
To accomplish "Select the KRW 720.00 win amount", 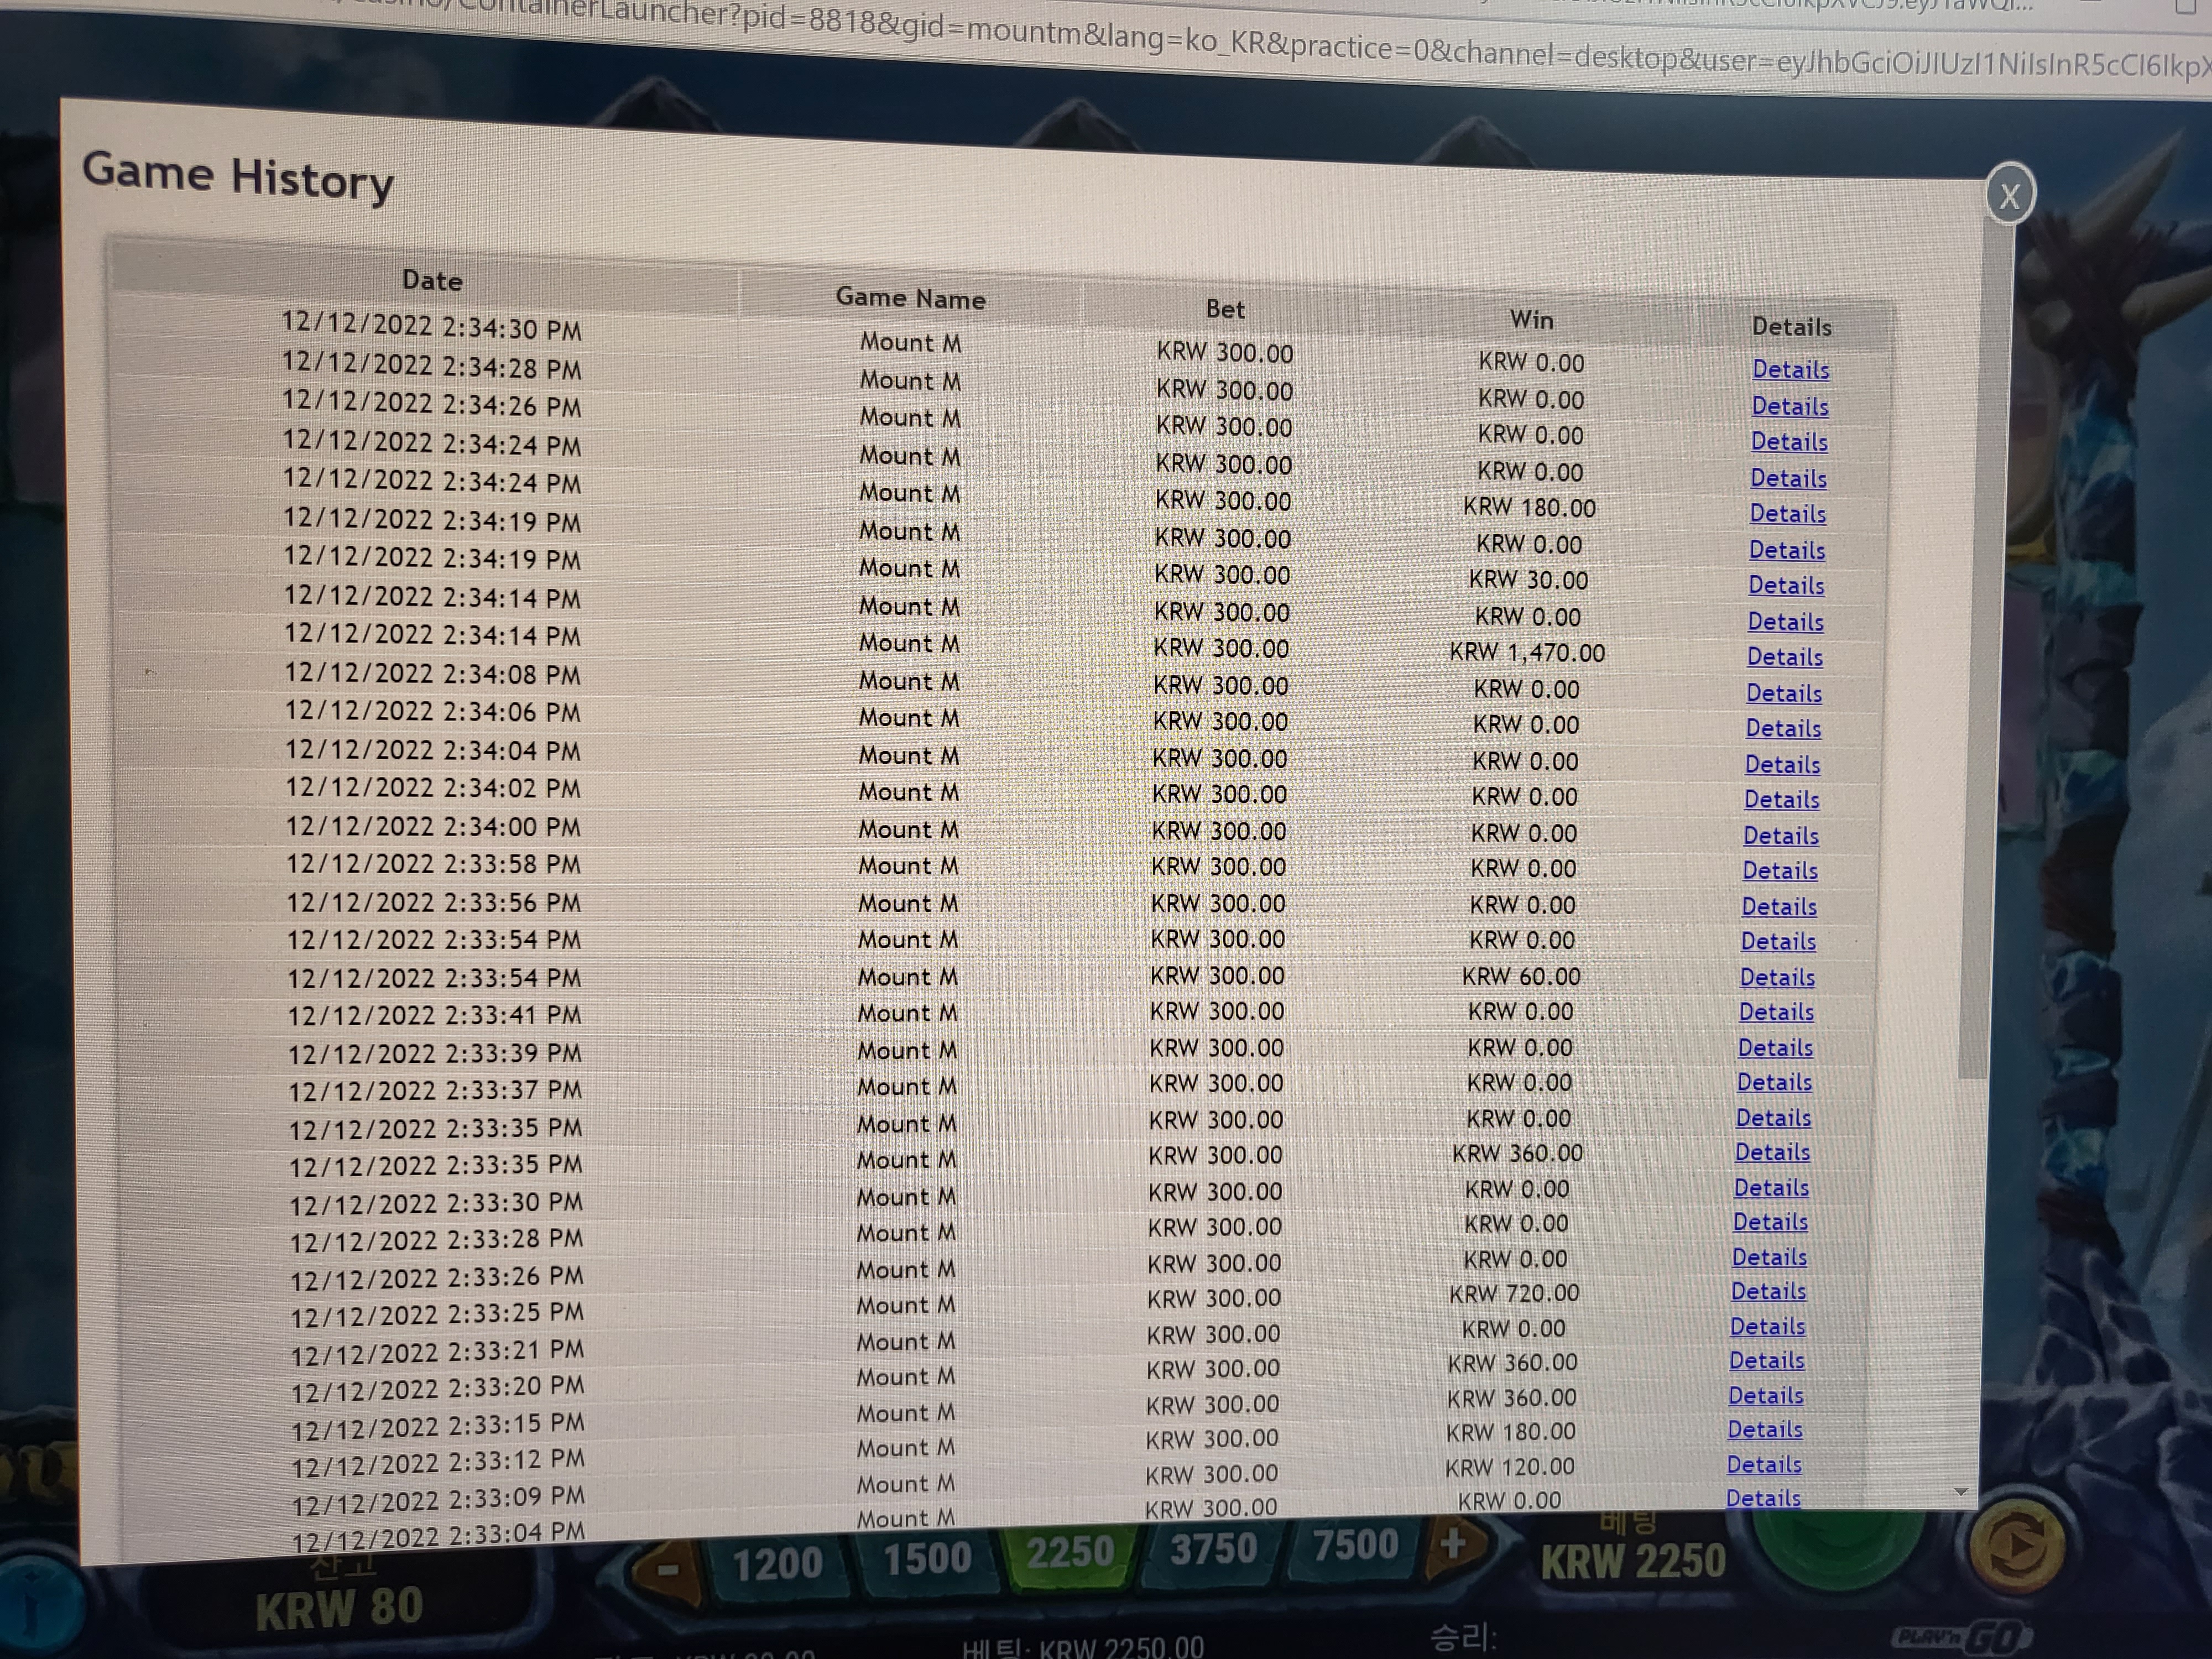I will point(1514,1293).
